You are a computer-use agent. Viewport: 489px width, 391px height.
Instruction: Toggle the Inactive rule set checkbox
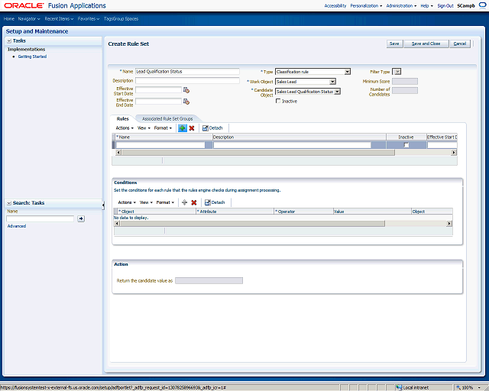pos(278,101)
